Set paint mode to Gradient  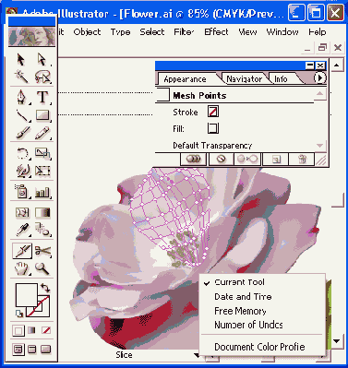tap(31, 331)
